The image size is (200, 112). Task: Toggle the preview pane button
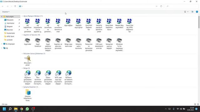tap(192, 12)
